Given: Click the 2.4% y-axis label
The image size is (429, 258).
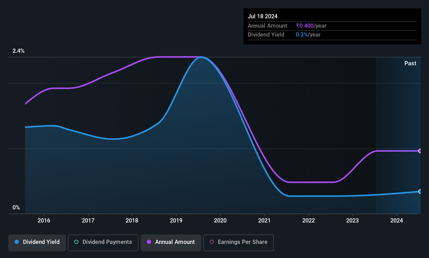Looking at the screenshot, I should point(19,51).
